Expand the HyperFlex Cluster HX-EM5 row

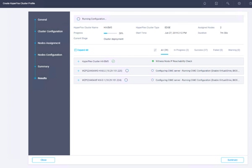tap(79, 61)
